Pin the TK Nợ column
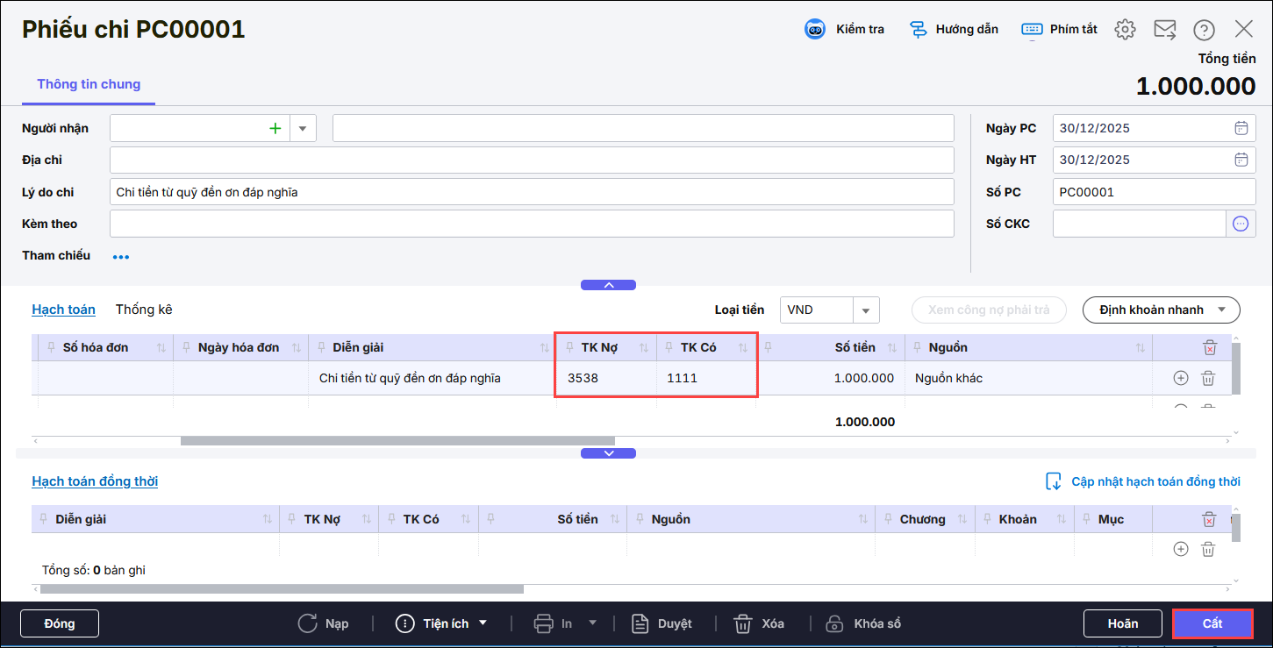Image resolution: width=1273 pixels, height=648 pixels. pos(569,347)
